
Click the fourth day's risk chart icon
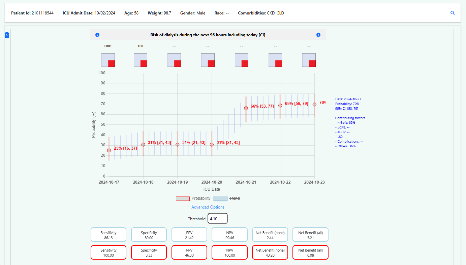208,60
